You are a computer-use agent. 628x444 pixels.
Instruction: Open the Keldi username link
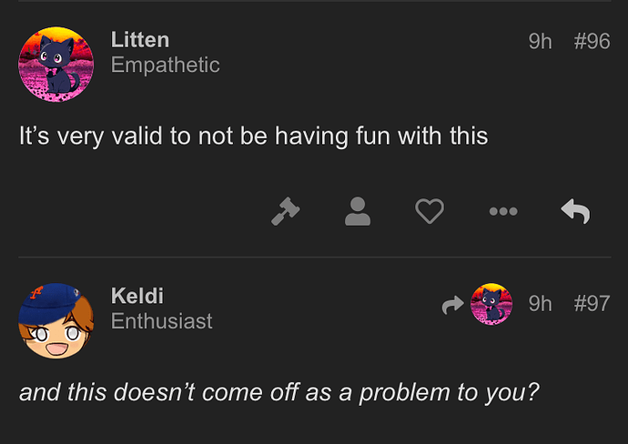[137, 296]
